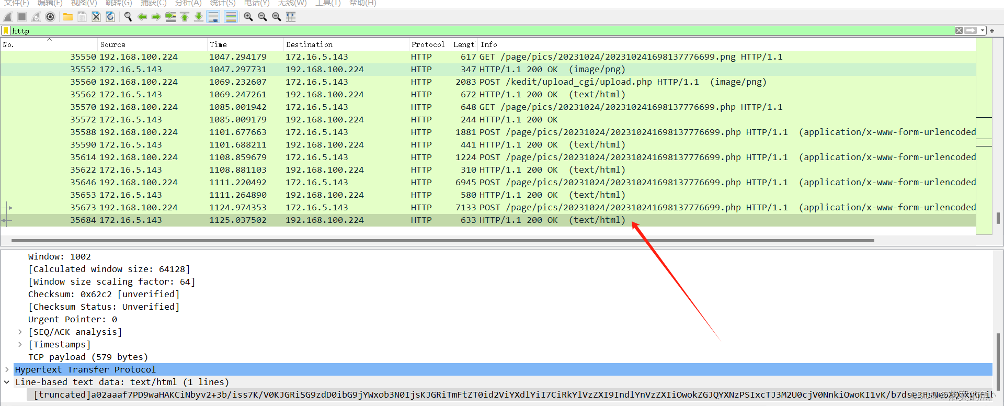Image resolution: width=1004 pixels, height=406 pixels.
Task: Select packet 35673 POST with length 7133
Action: 488,207
